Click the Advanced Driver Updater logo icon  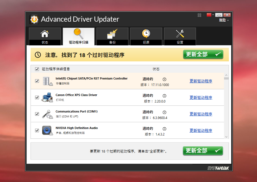(34, 19)
